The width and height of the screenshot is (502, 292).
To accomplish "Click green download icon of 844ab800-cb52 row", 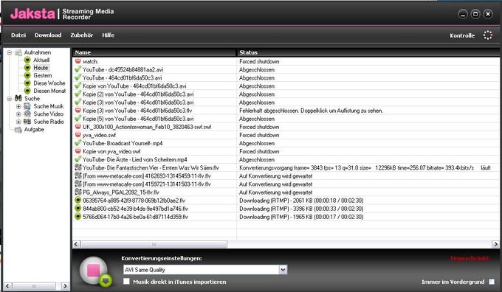I will (x=78, y=208).
